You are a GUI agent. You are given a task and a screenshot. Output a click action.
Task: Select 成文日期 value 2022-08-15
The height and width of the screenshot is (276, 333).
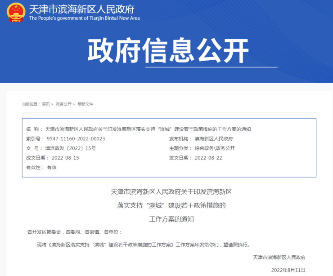click(x=65, y=158)
